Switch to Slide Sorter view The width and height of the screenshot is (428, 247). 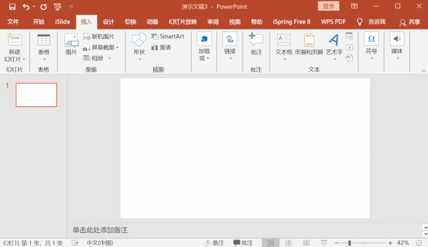point(289,242)
